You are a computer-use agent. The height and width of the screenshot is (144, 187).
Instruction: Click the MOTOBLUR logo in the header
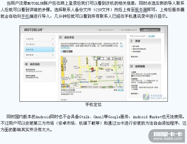tap(34, 30)
